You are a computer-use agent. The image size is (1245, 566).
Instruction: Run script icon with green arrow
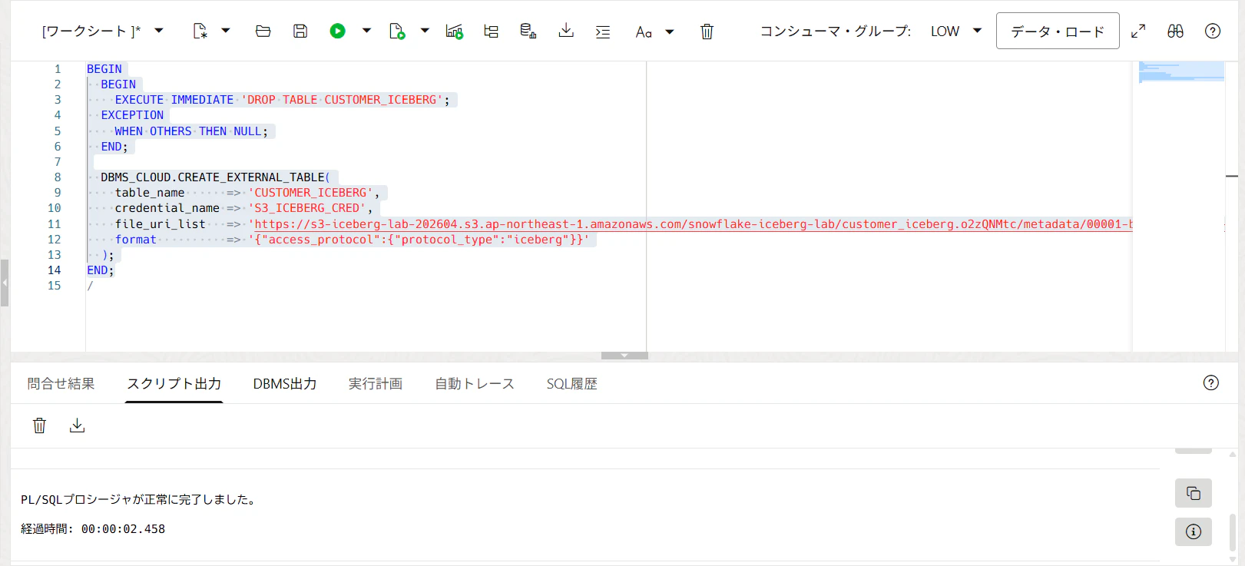(x=397, y=31)
